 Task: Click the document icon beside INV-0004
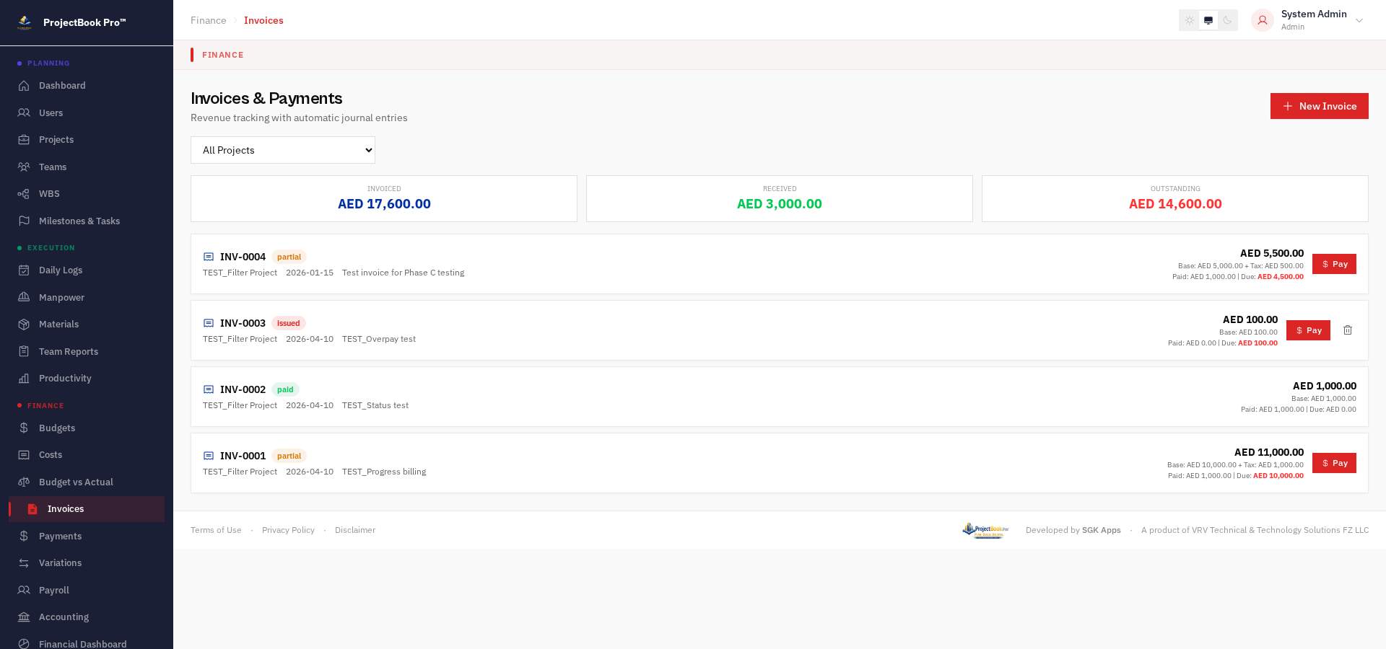(x=209, y=257)
